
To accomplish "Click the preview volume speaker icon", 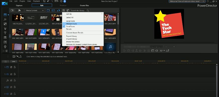I will tap(157, 51).
